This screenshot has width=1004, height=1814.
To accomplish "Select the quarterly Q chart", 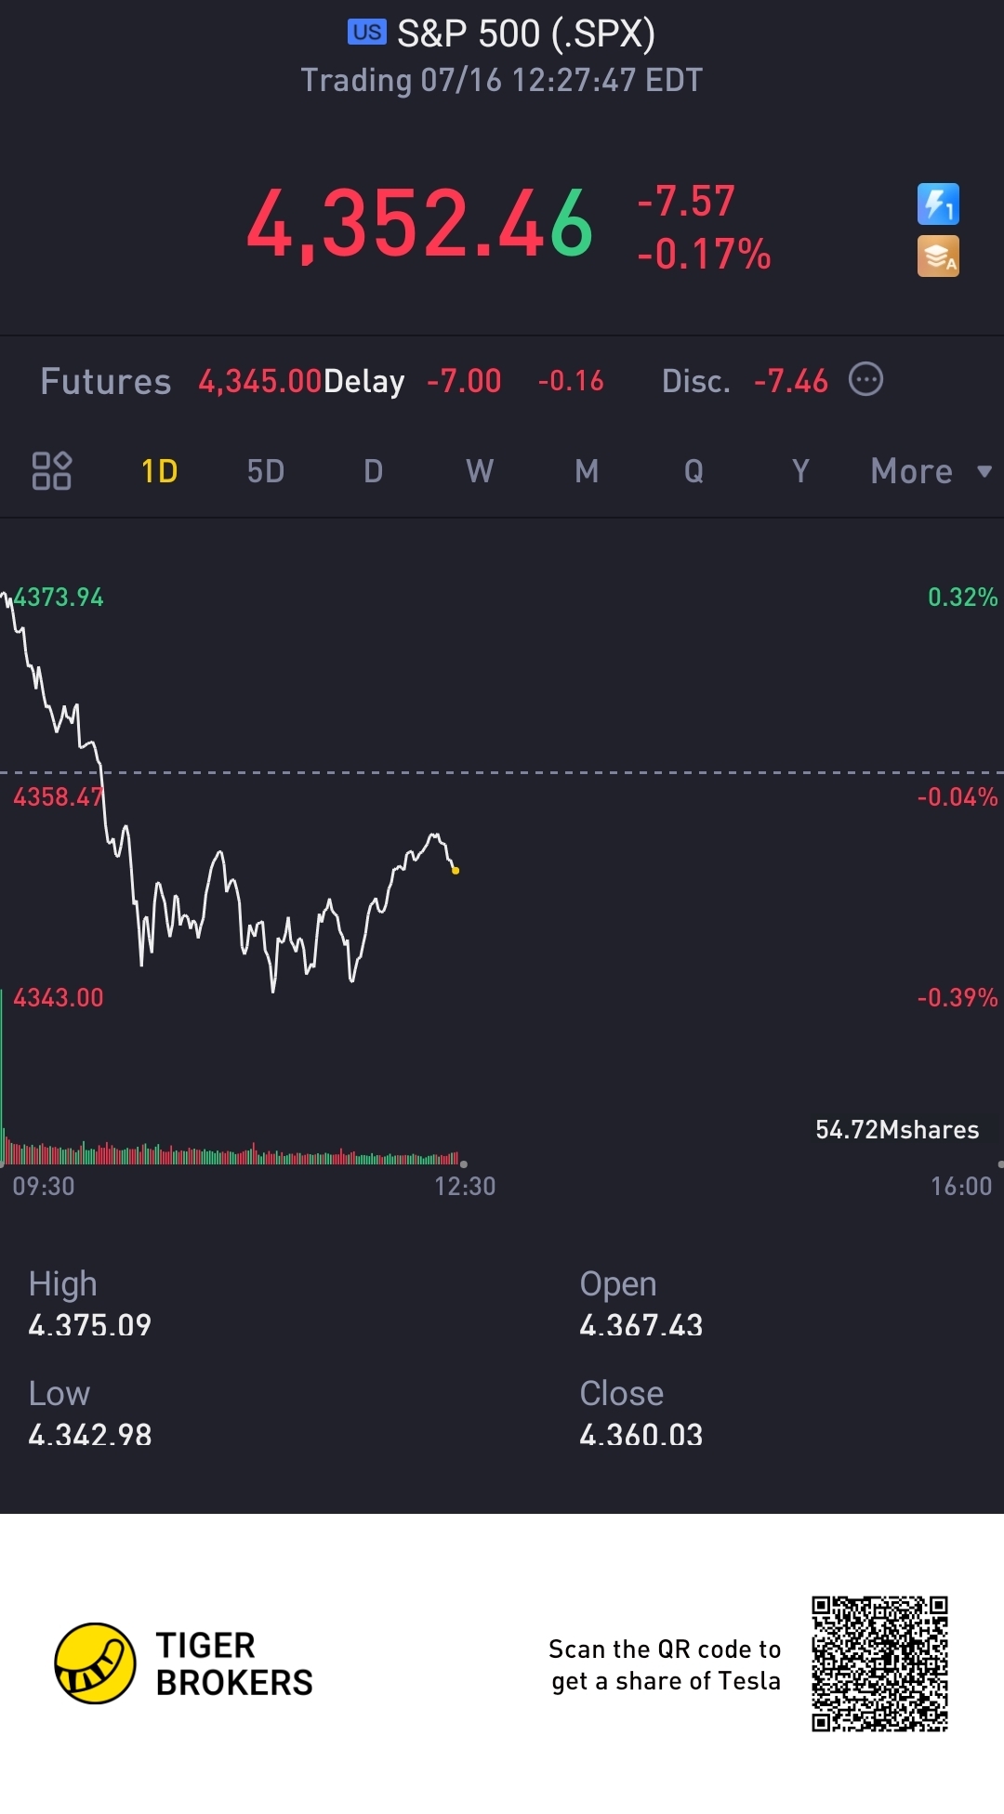I will [694, 471].
